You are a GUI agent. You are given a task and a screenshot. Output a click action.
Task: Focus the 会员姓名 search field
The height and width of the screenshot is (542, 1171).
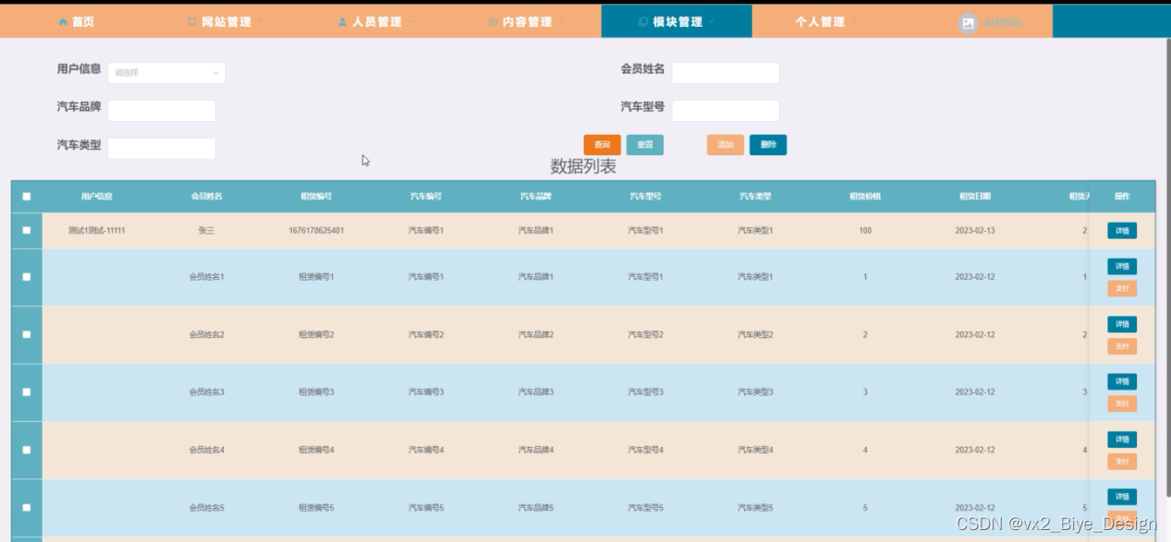[x=726, y=73]
